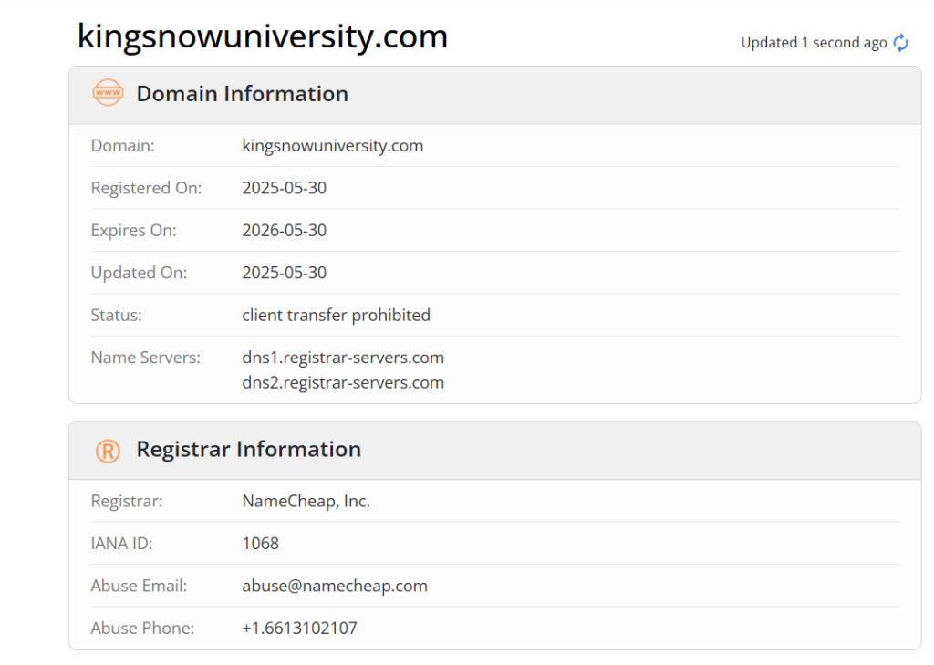
Task: Click the blue refresh icon
Action: [900, 43]
